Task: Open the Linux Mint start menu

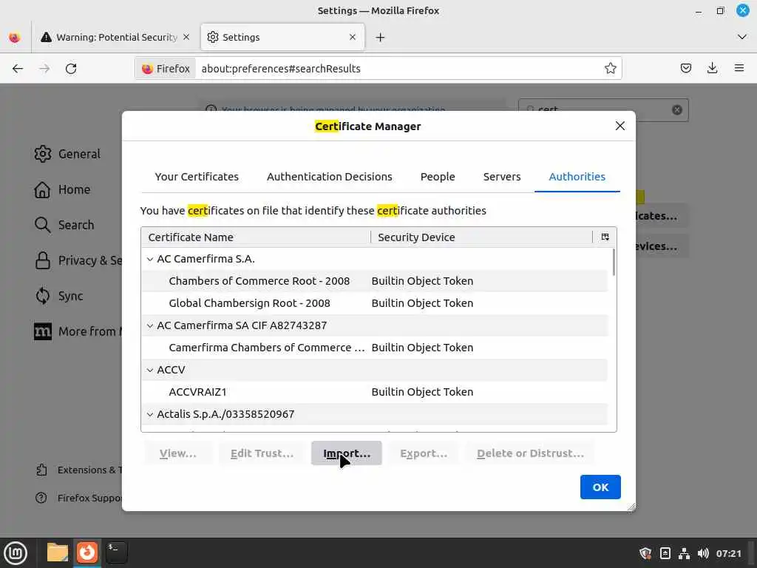Action: pos(16,553)
